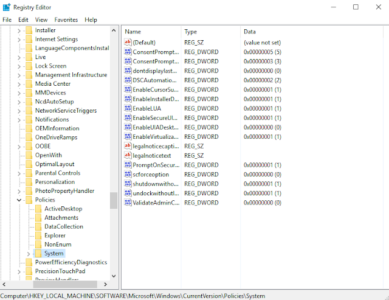Viewport: 389px width, 300px height.
Task: Click tree scroll up arrow
Action: pos(114,30)
